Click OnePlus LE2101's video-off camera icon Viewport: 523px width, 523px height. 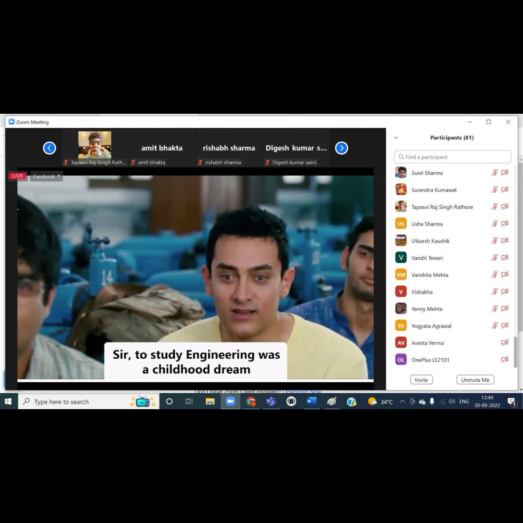(505, 360)
